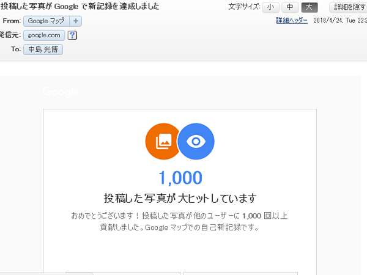Screen dimensions: 367x275
Task: Click the orange photo gallery icon
Action: [162, 142]
